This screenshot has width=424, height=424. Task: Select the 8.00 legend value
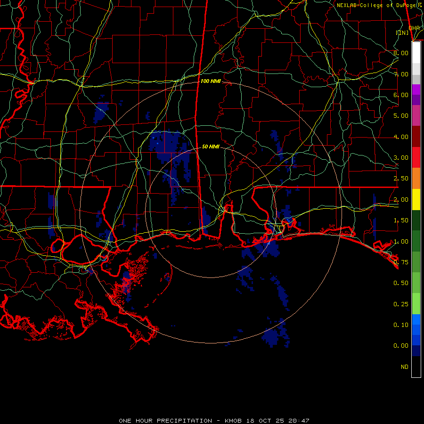pyautogui.click(x=401, y=53)
